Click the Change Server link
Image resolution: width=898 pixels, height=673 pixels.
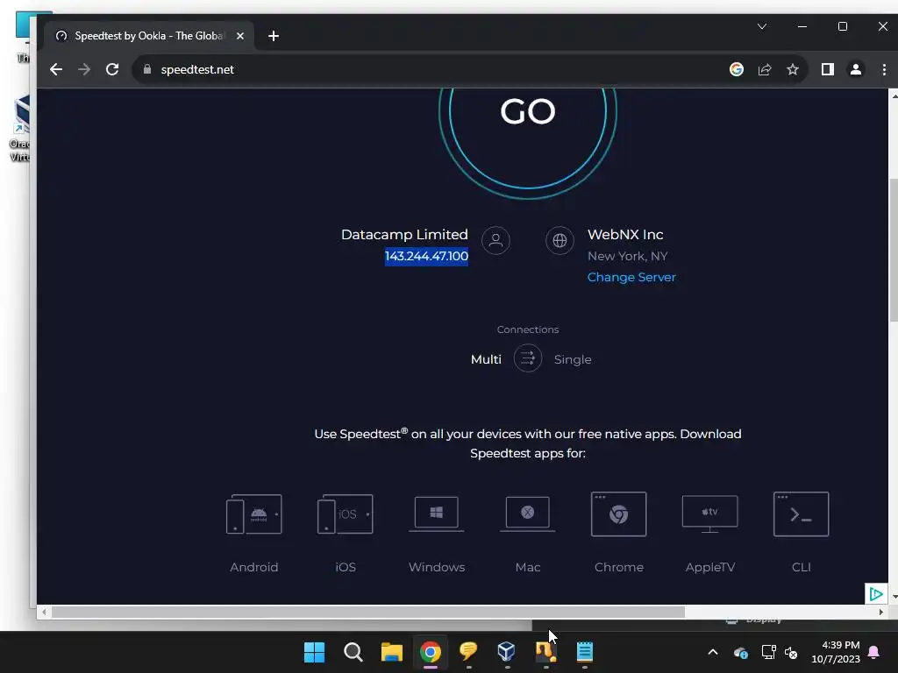click(x=631, y=277)
